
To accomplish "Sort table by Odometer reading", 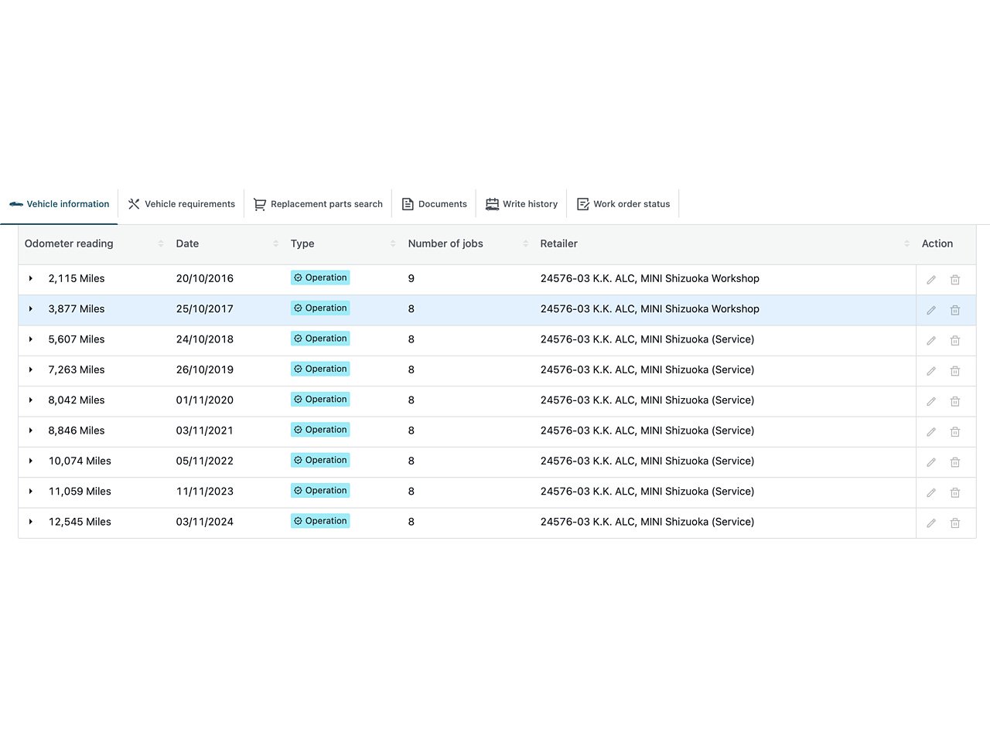I will [160, 243].
